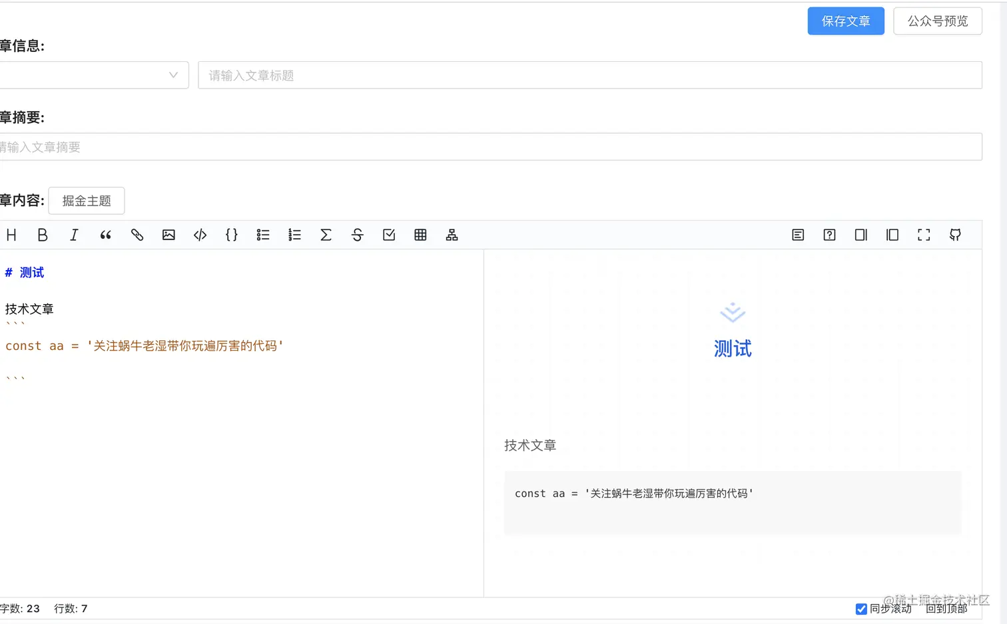Insert a code block with braces icon

tap(232, 235)
